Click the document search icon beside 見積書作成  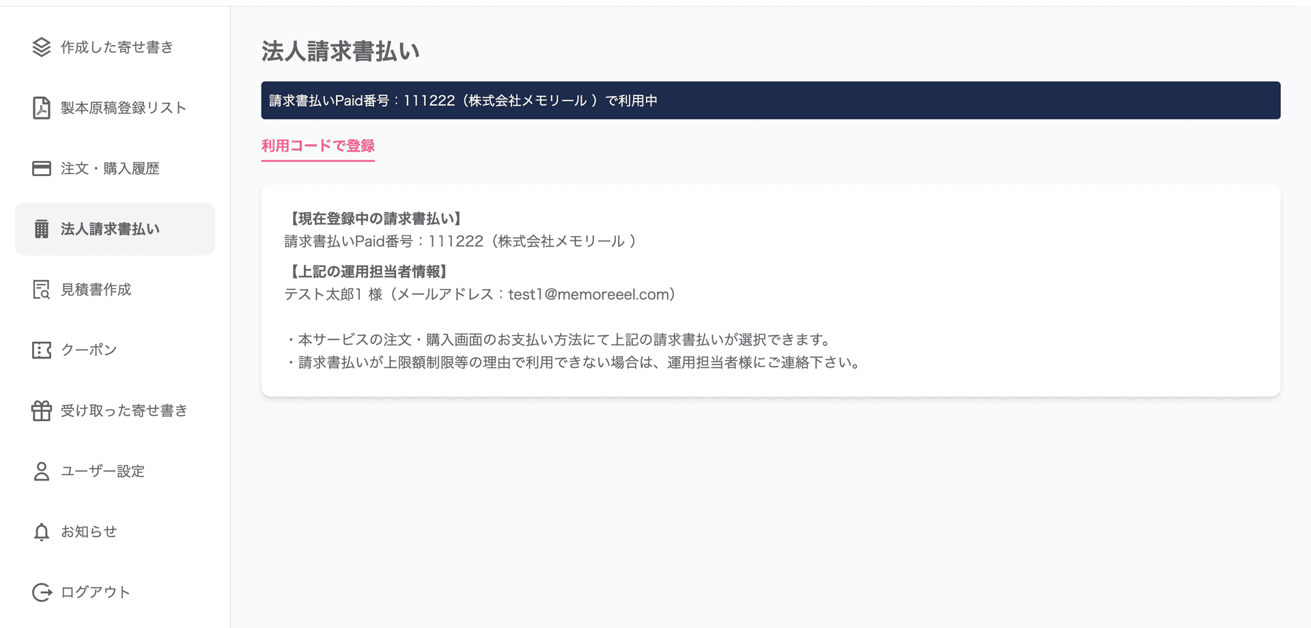click(x=42, y=289)
